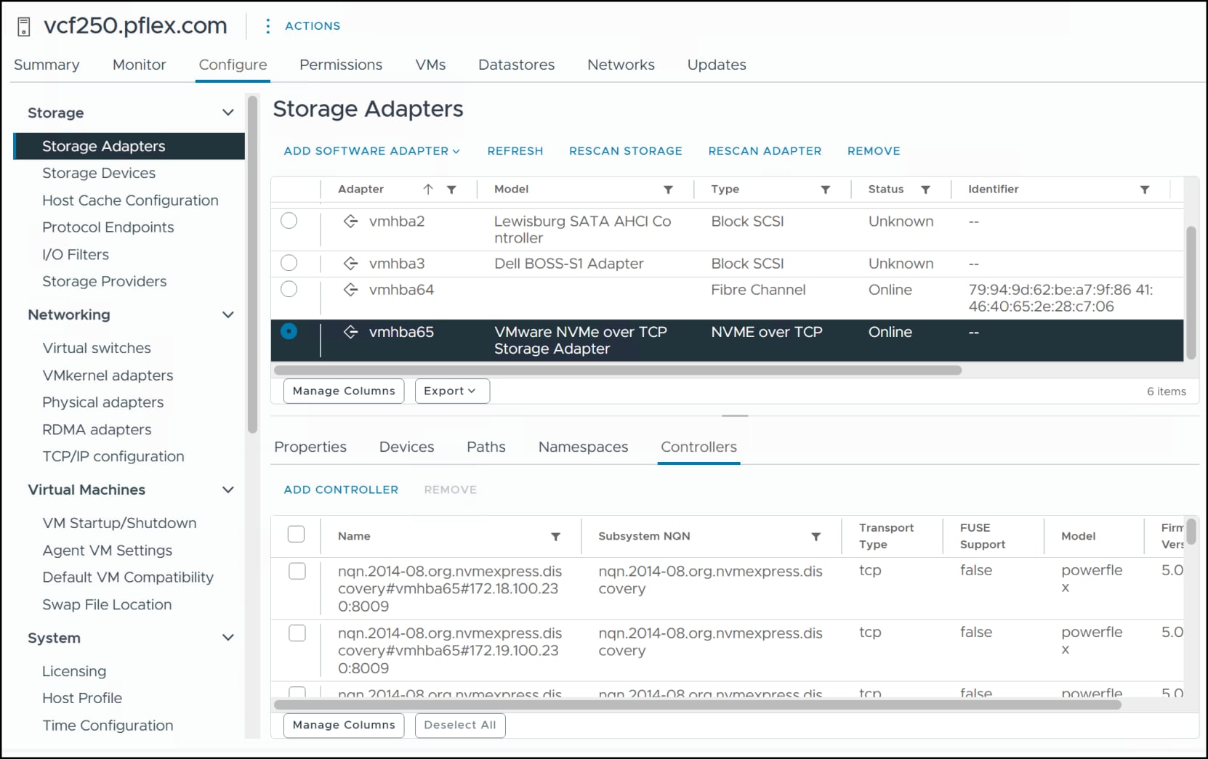Collapse the Virtual Machines section
Viewport: 1208px width, 759px height.
coord(228,490)
